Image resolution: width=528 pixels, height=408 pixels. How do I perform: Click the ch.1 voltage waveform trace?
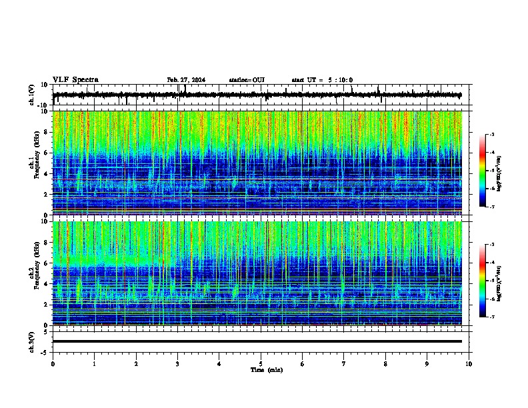[x=257, y=95]
